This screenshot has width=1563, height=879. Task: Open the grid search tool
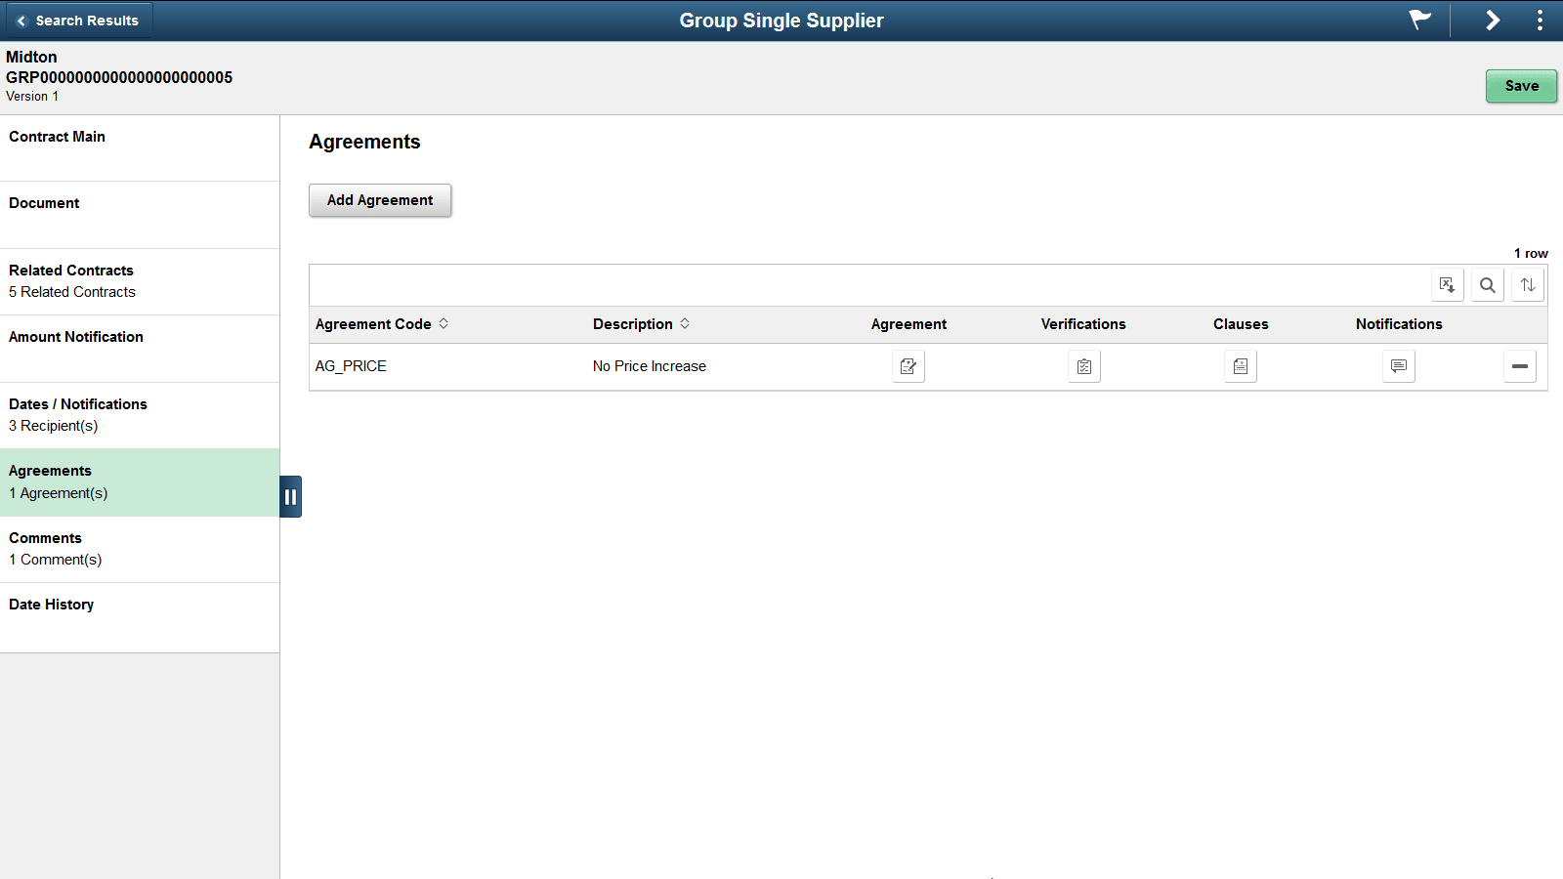(x=1488, y=284)
